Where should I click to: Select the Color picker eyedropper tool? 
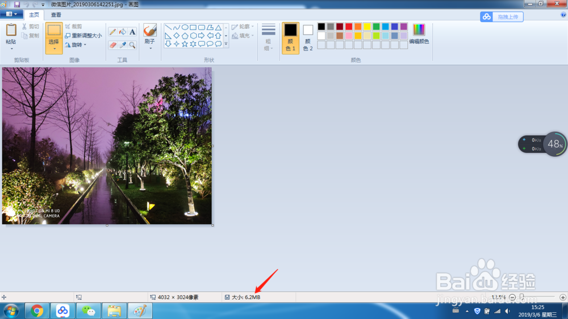[x=123, y=45]
